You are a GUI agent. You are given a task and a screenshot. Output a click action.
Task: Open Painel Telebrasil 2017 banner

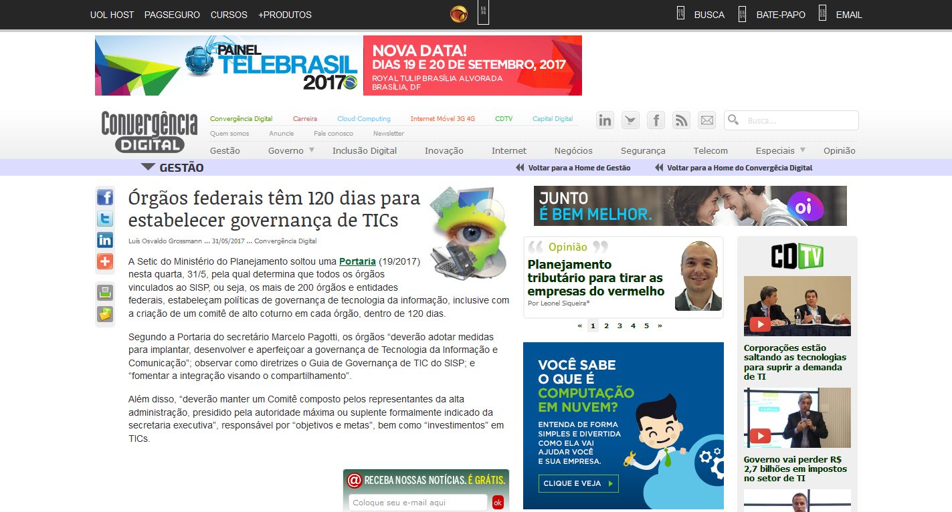tap(339, 66)
